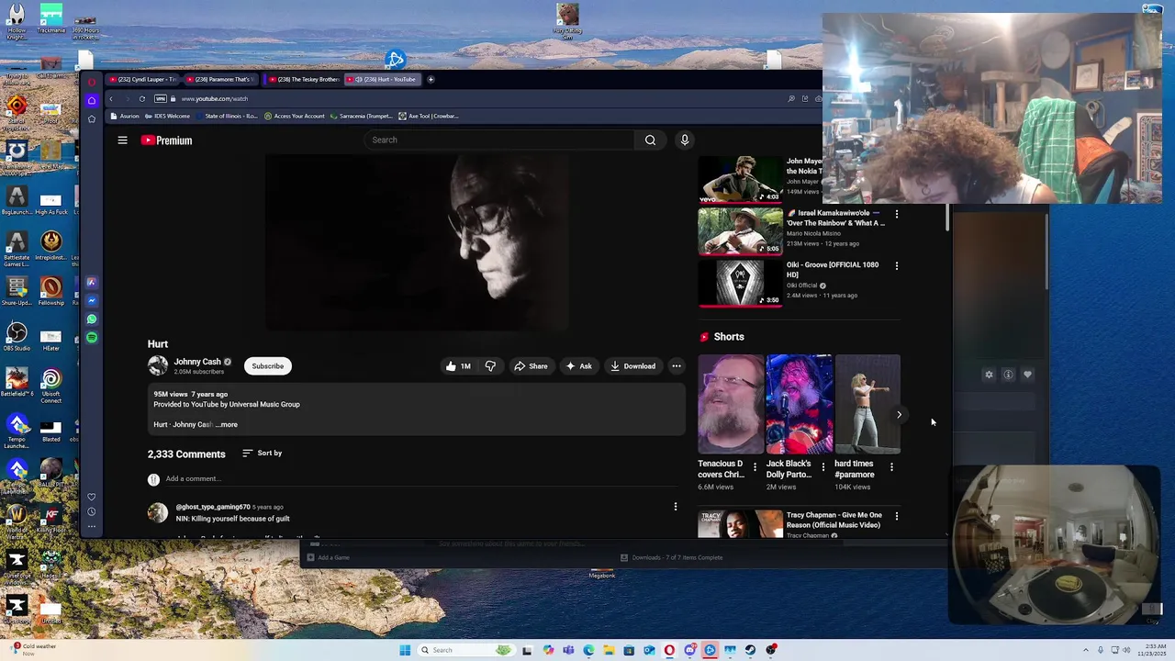Open Microsoft Edge from the taskbar

point(588,650)
